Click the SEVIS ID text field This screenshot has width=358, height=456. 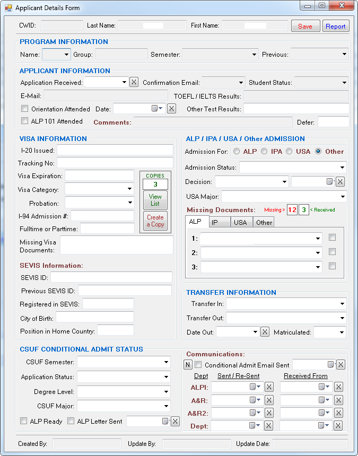coord(111,277)
